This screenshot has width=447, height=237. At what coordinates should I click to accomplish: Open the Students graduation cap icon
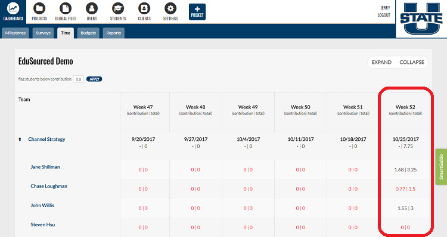(x=118, y=8)
